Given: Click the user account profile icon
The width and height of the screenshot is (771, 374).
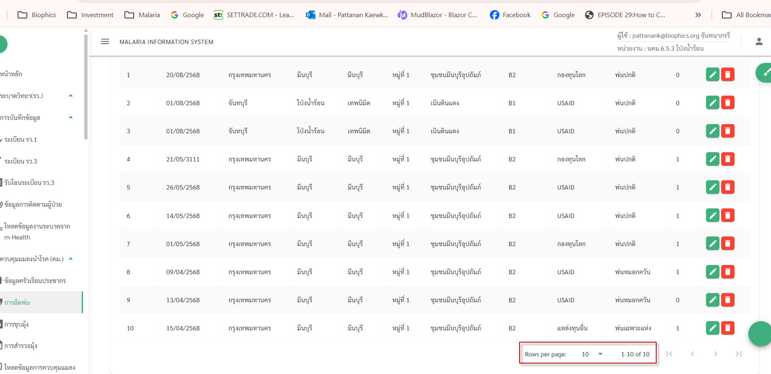Looking at the screenshot, I should click(x=758, y=42).
